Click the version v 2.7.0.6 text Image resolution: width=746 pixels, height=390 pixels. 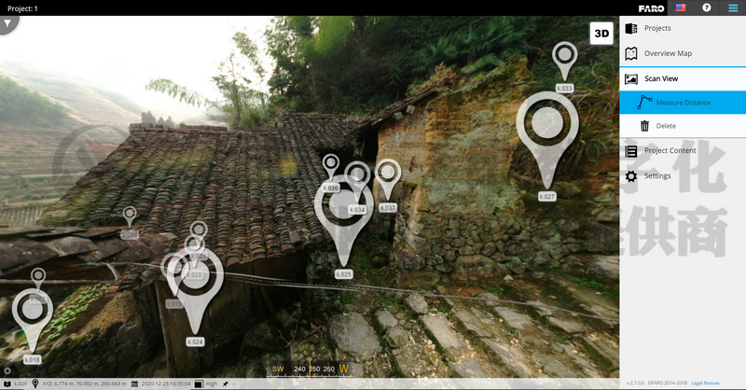tap(635, 383)
